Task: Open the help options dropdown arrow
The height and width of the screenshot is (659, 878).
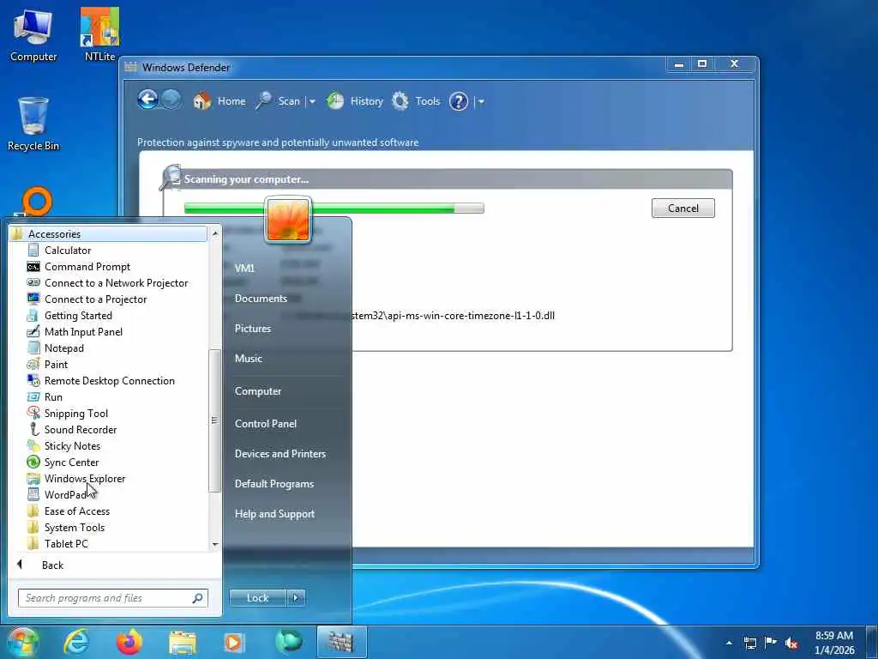Action: pyautogui.click(x=481, y=101)
